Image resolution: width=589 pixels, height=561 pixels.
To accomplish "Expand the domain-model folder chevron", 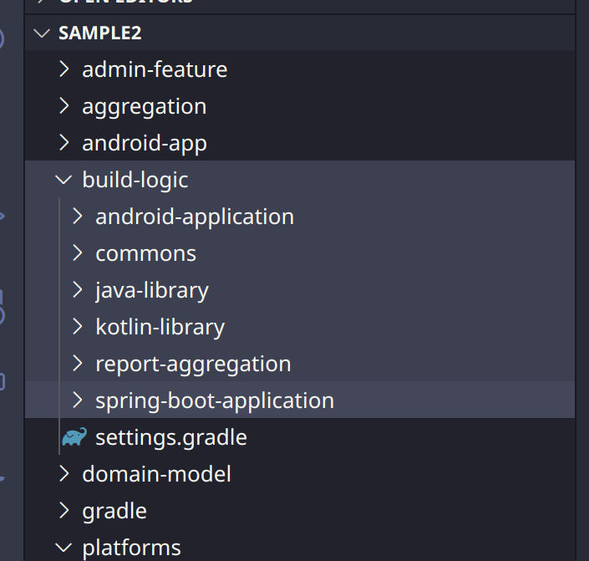I will (x=64, y=474).
